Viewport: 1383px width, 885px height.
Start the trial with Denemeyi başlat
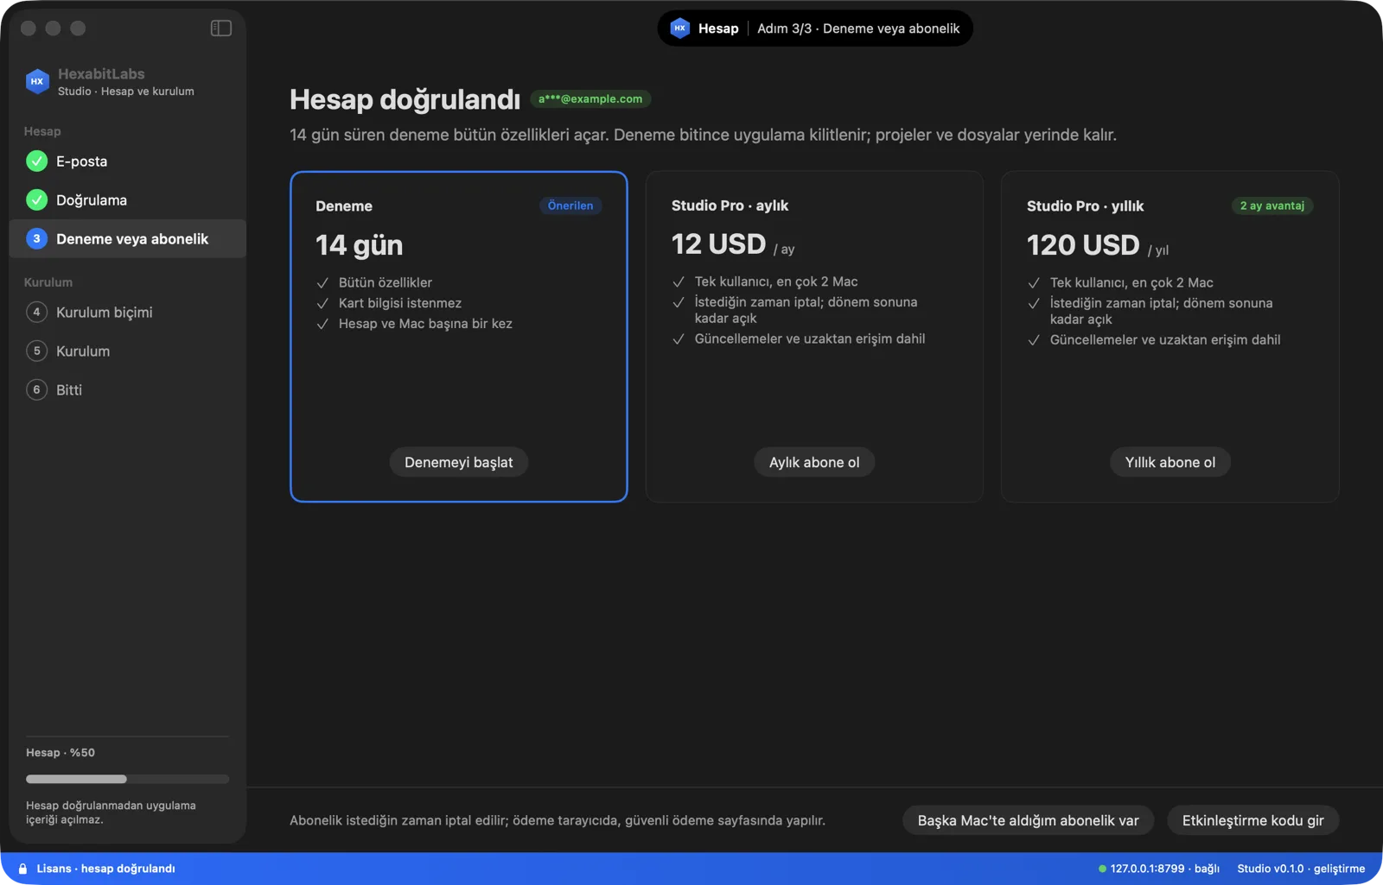click(459, 462)
